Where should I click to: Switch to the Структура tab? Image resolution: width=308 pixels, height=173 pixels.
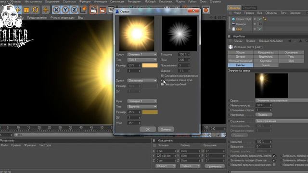tap(249, 8)
